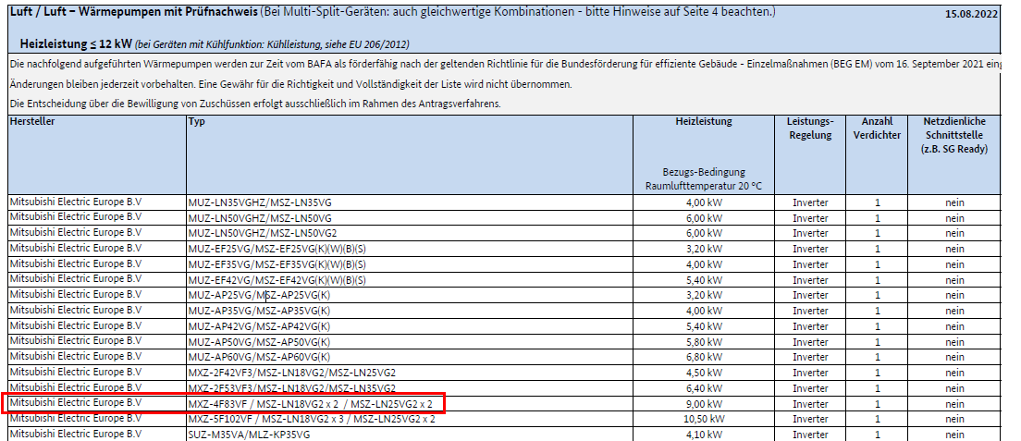1021x441 pixels.
Task: Click 4,00 kW in the MUZ-LN35VGHZ row
Action: point(704,202)
